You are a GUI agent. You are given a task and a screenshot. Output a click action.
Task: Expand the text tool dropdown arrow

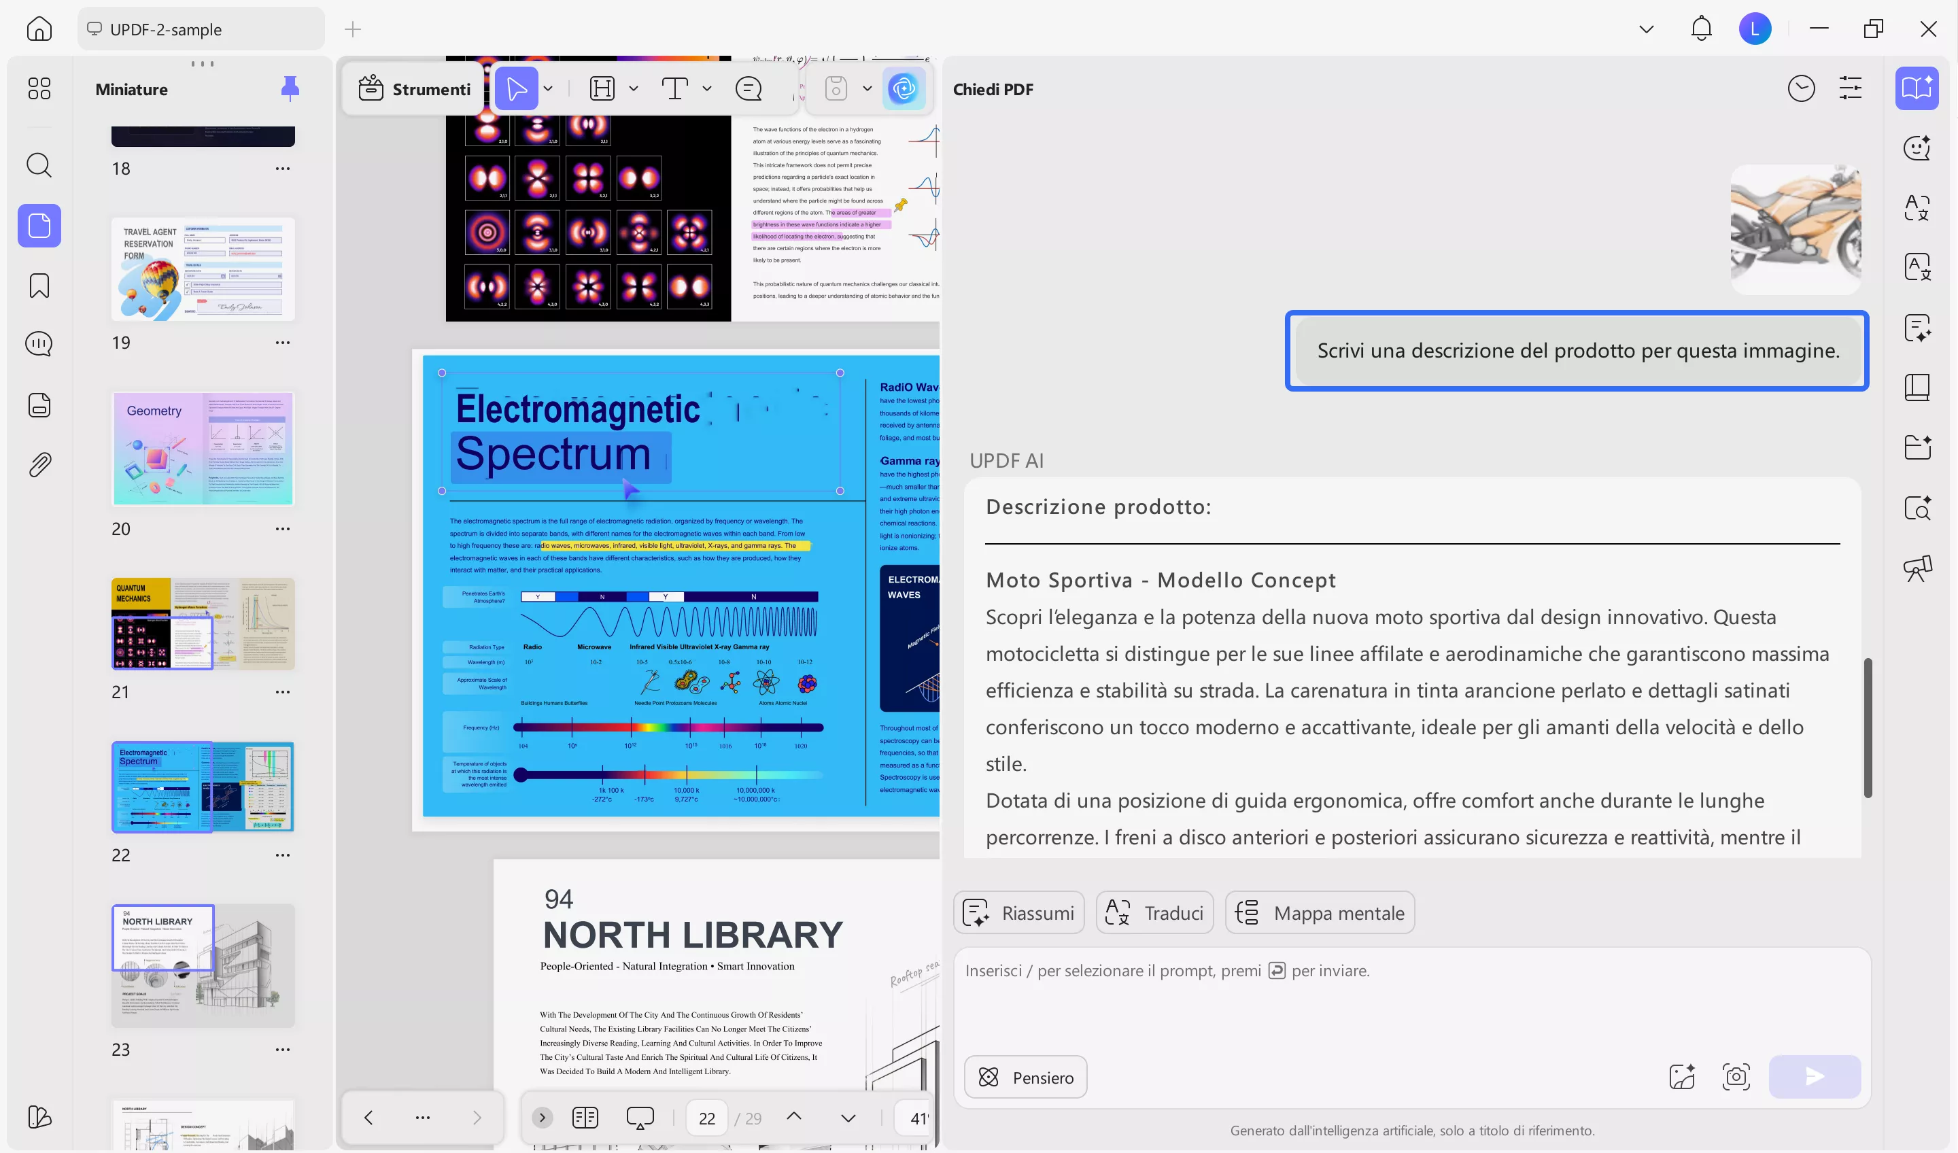706,88
